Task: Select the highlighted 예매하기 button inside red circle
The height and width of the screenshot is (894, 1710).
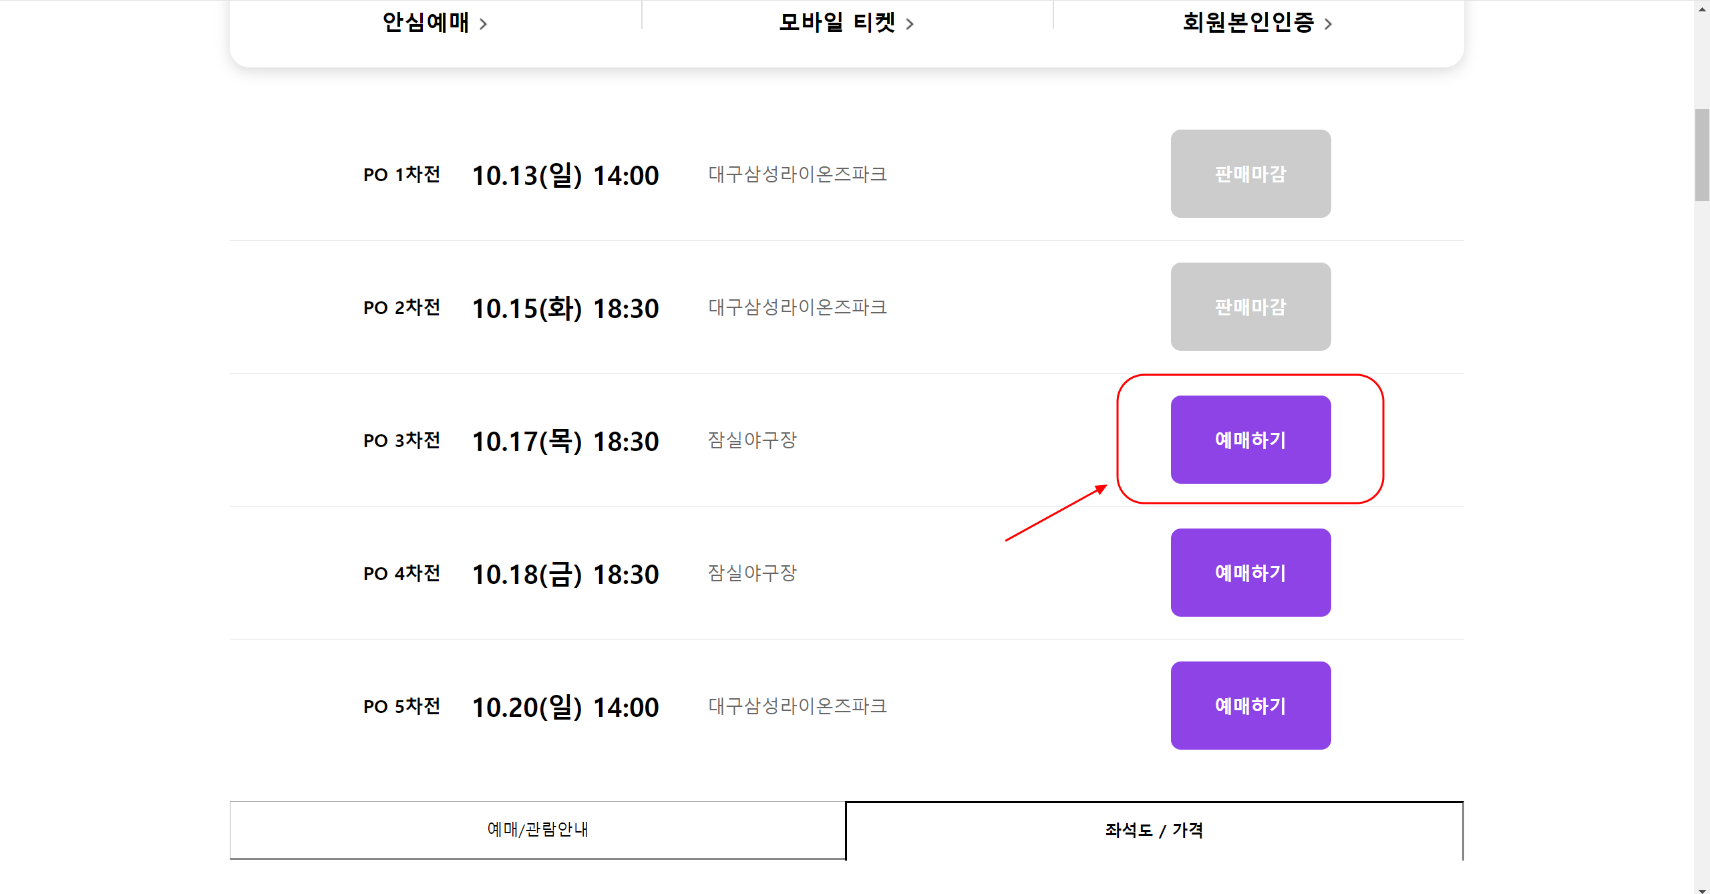Action: coord(1250,440)
